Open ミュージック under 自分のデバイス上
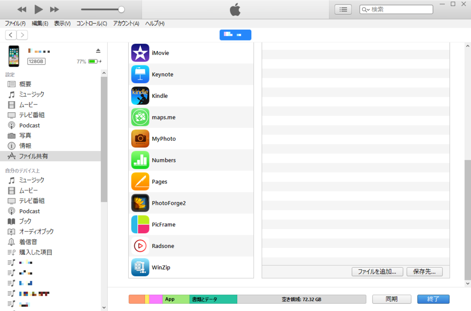 [x=51, y=180]
